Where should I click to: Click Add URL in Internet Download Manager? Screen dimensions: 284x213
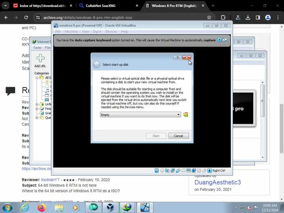[x=40, y=61]
